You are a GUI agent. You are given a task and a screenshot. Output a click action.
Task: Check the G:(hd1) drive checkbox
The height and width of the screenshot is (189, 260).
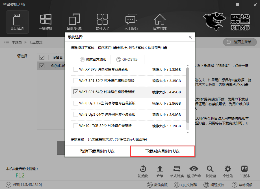click(x=42, y=65)
